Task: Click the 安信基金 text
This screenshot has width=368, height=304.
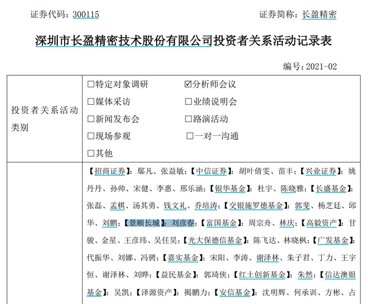Action: click(235, 292)
